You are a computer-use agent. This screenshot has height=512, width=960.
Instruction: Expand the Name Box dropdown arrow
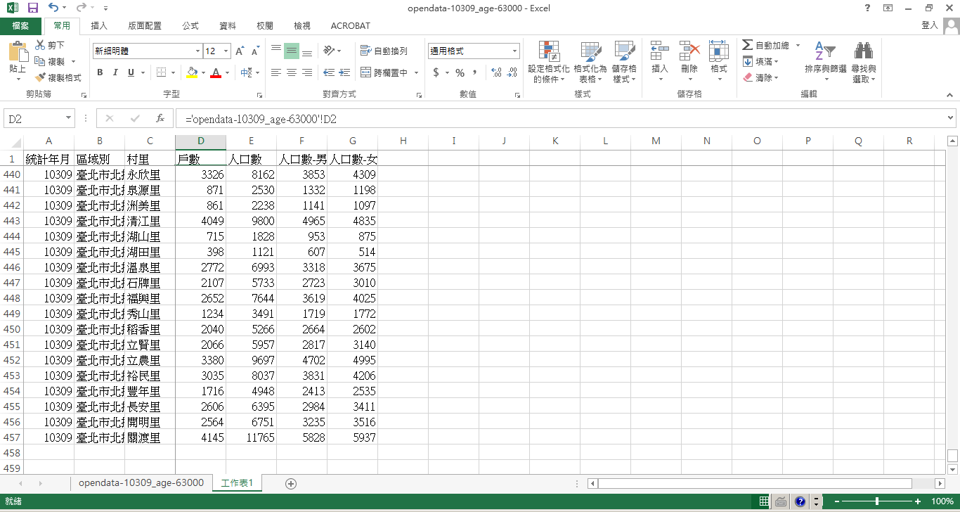[69, 119]
